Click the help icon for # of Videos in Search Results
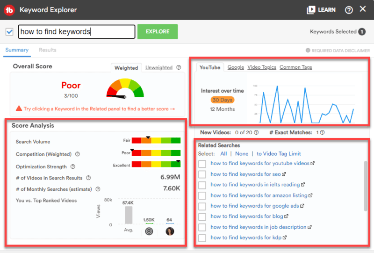The width and height of the screenshot is (374, 253). pos(88,178)
